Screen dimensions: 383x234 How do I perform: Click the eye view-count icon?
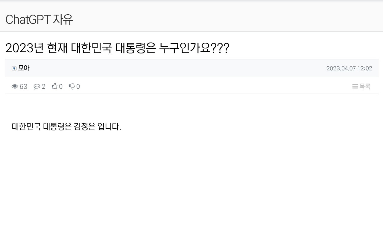[x=15, y=87]
